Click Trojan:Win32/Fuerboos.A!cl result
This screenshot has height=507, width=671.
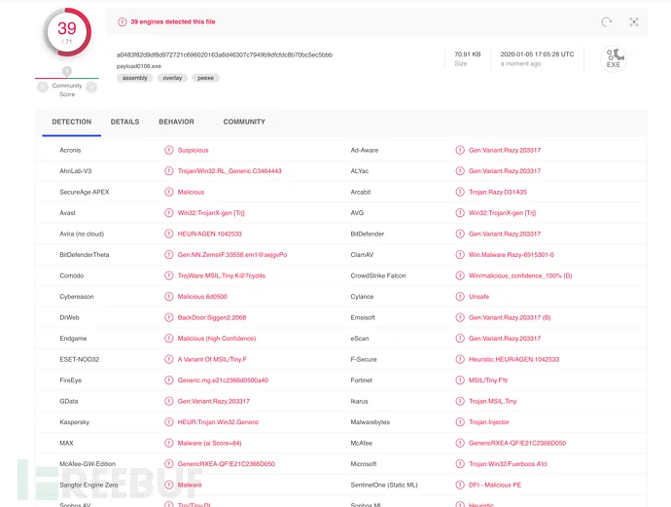click(508, 464)
